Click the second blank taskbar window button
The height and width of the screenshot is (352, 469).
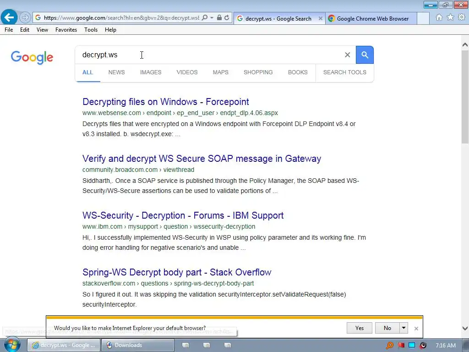pyautogui.click(x=207, y=345)
